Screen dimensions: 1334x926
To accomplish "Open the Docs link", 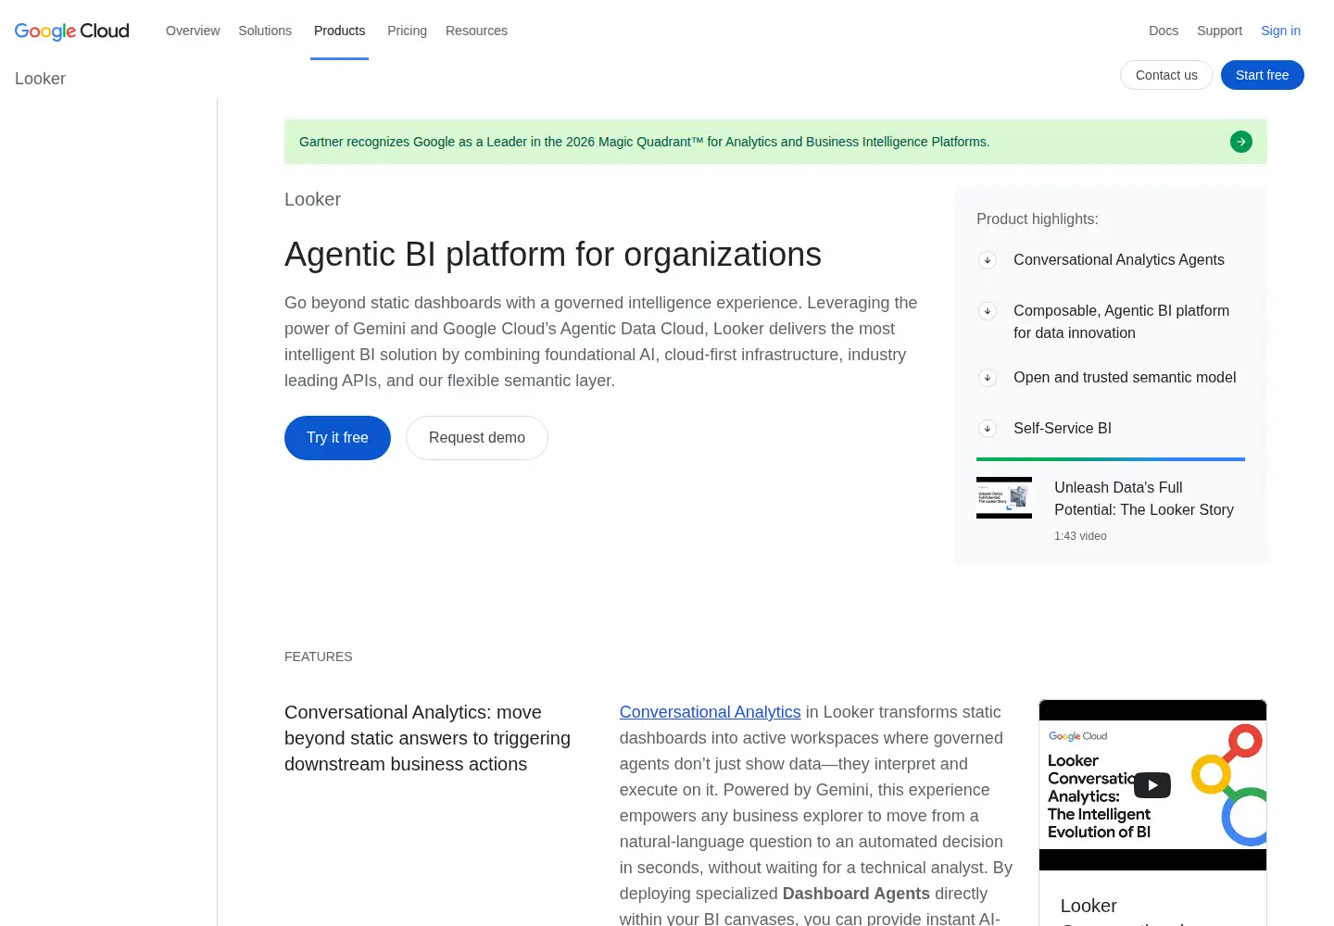I will pyautogui.click(x=1164, y=31).
